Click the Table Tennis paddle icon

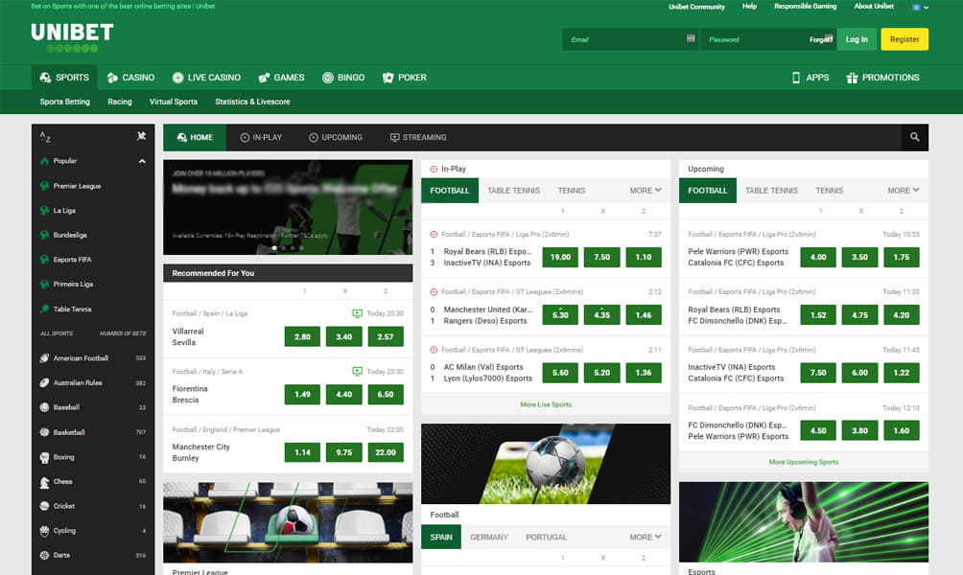[x=44, y=310]
